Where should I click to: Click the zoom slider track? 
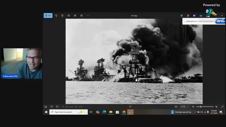(205, 107)
